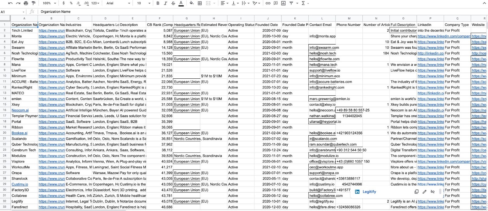Increase decimal places

coord(86,3)
